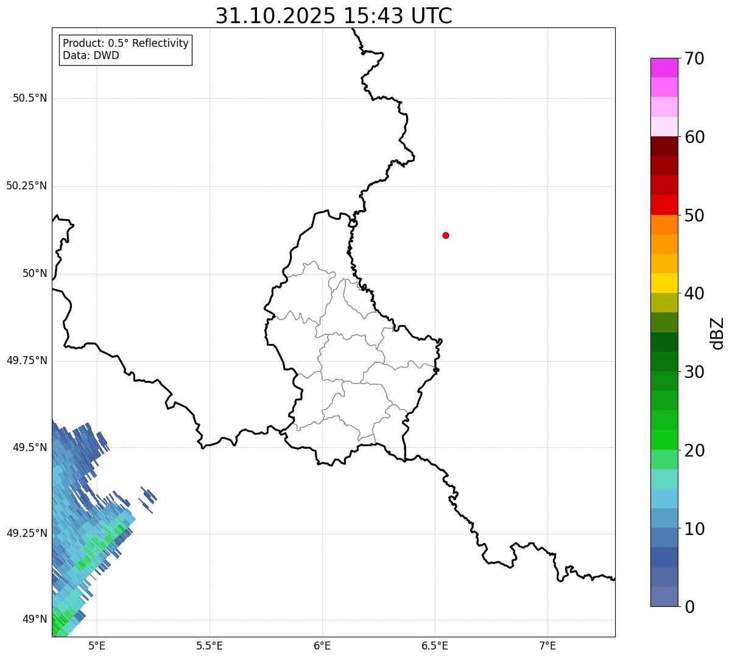Click the magenta top colorbar swatch

(664, 68)
